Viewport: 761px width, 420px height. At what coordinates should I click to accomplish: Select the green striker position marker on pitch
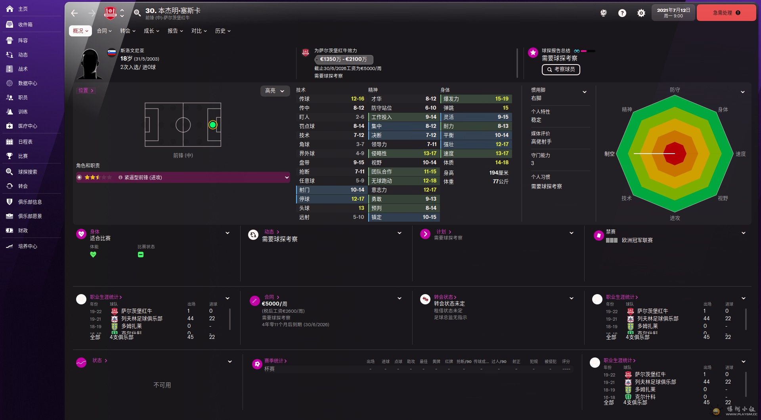click(x=213, y=125)
